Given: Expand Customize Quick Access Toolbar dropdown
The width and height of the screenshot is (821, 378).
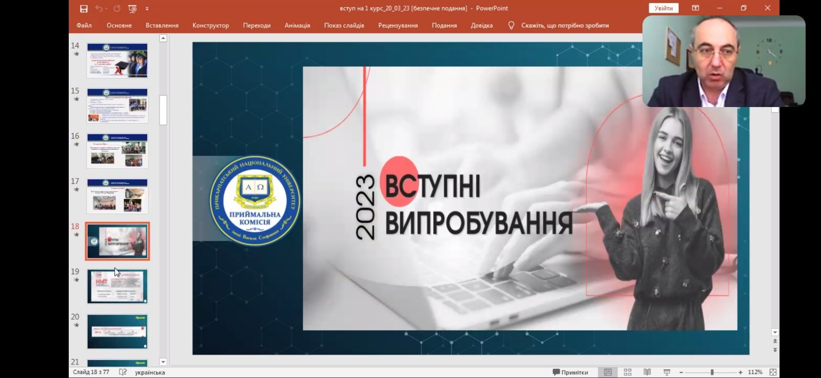Looking at the screenshot, I should 147,9.
